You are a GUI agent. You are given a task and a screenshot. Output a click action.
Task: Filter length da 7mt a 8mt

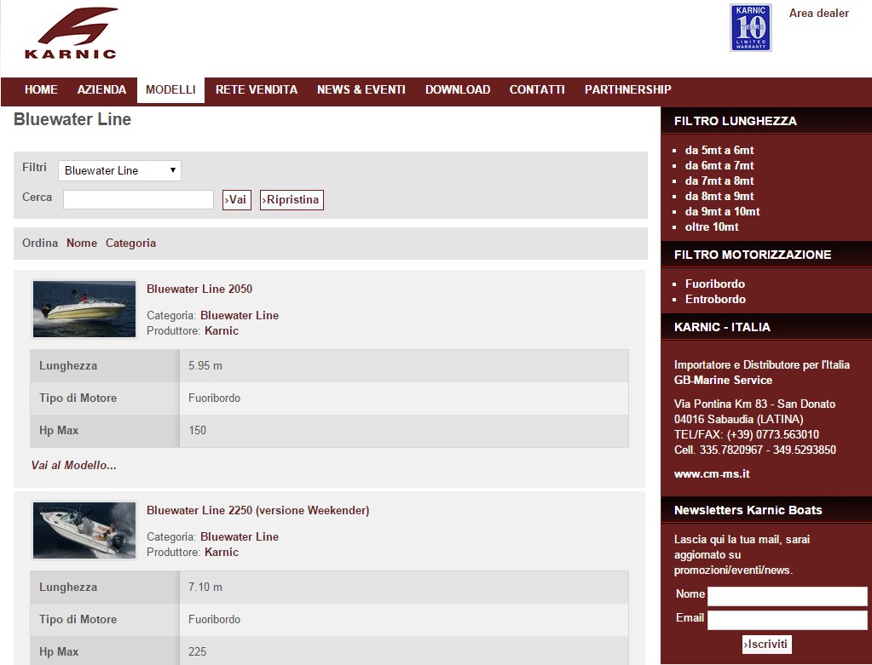pyautogui.click(x=719, y=181)
